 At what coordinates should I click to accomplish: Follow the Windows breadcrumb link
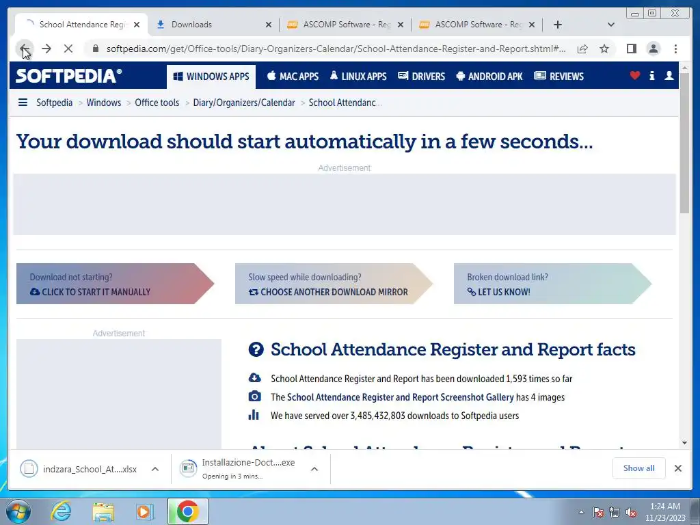click(104, 103)
